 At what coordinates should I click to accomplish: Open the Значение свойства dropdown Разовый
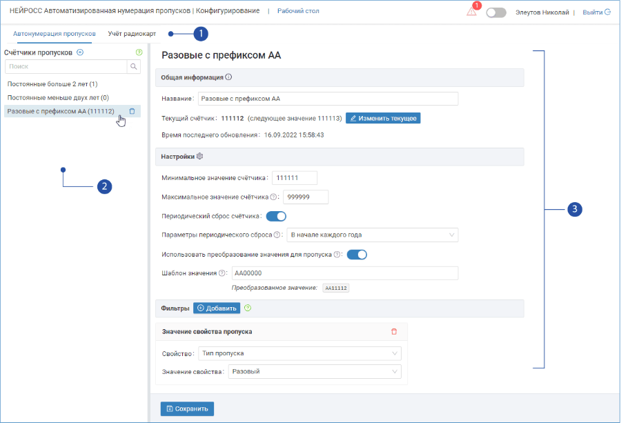pyautogui.click(x=315, y=371)
